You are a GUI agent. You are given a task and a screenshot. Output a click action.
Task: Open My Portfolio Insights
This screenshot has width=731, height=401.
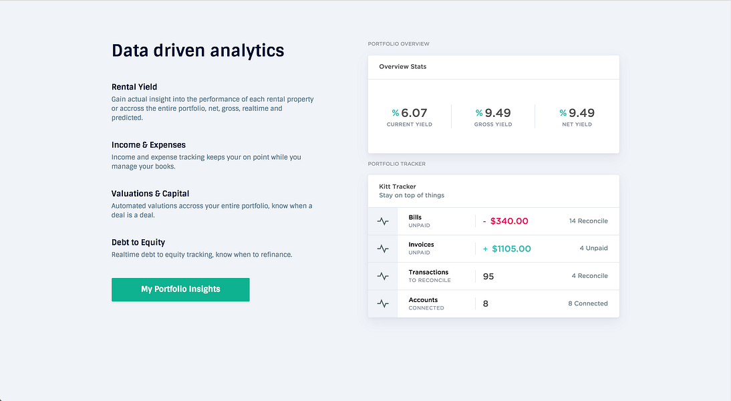tap(180, 289)
